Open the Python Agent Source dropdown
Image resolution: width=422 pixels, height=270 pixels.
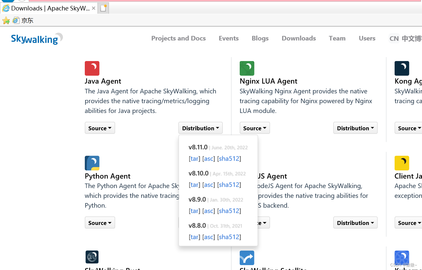[100, 222]
